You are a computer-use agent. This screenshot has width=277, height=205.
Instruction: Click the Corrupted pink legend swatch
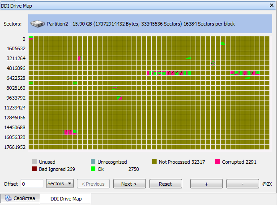(x=217, y=161)
